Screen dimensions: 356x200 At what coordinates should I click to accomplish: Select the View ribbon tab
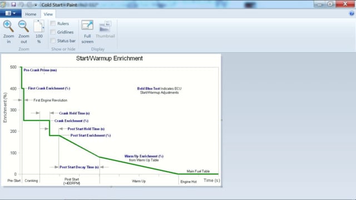click(x=48, y=14)
